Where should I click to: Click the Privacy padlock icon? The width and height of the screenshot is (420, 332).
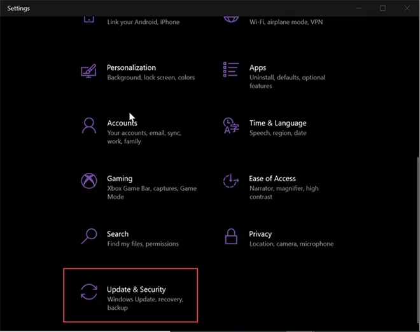[x=231, y=237]
